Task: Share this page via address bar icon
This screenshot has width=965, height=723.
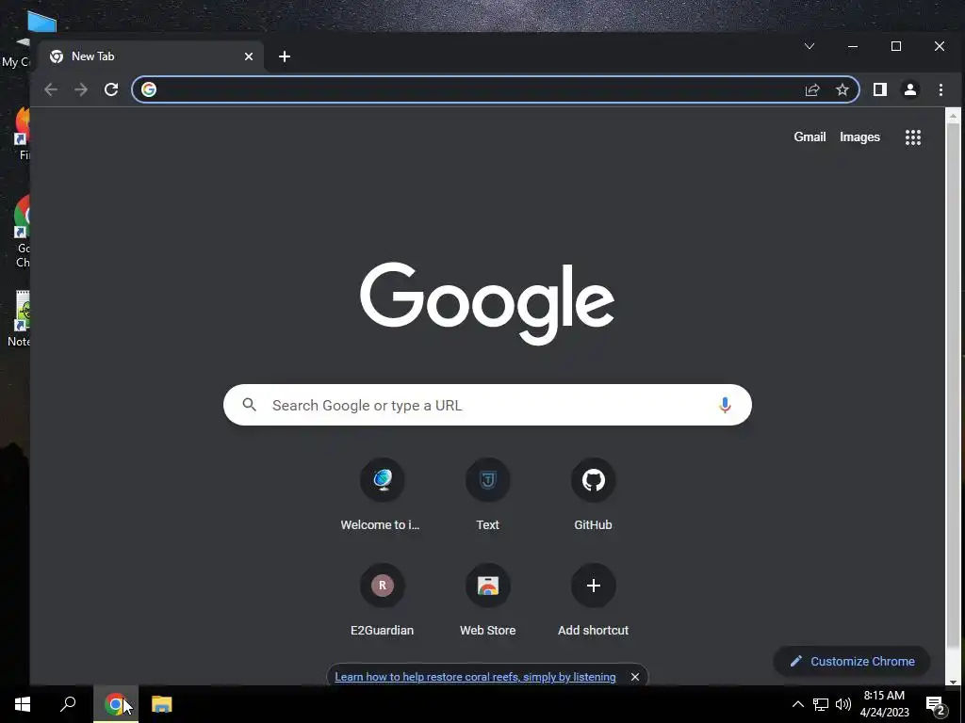Action: (x=812, y=89)
